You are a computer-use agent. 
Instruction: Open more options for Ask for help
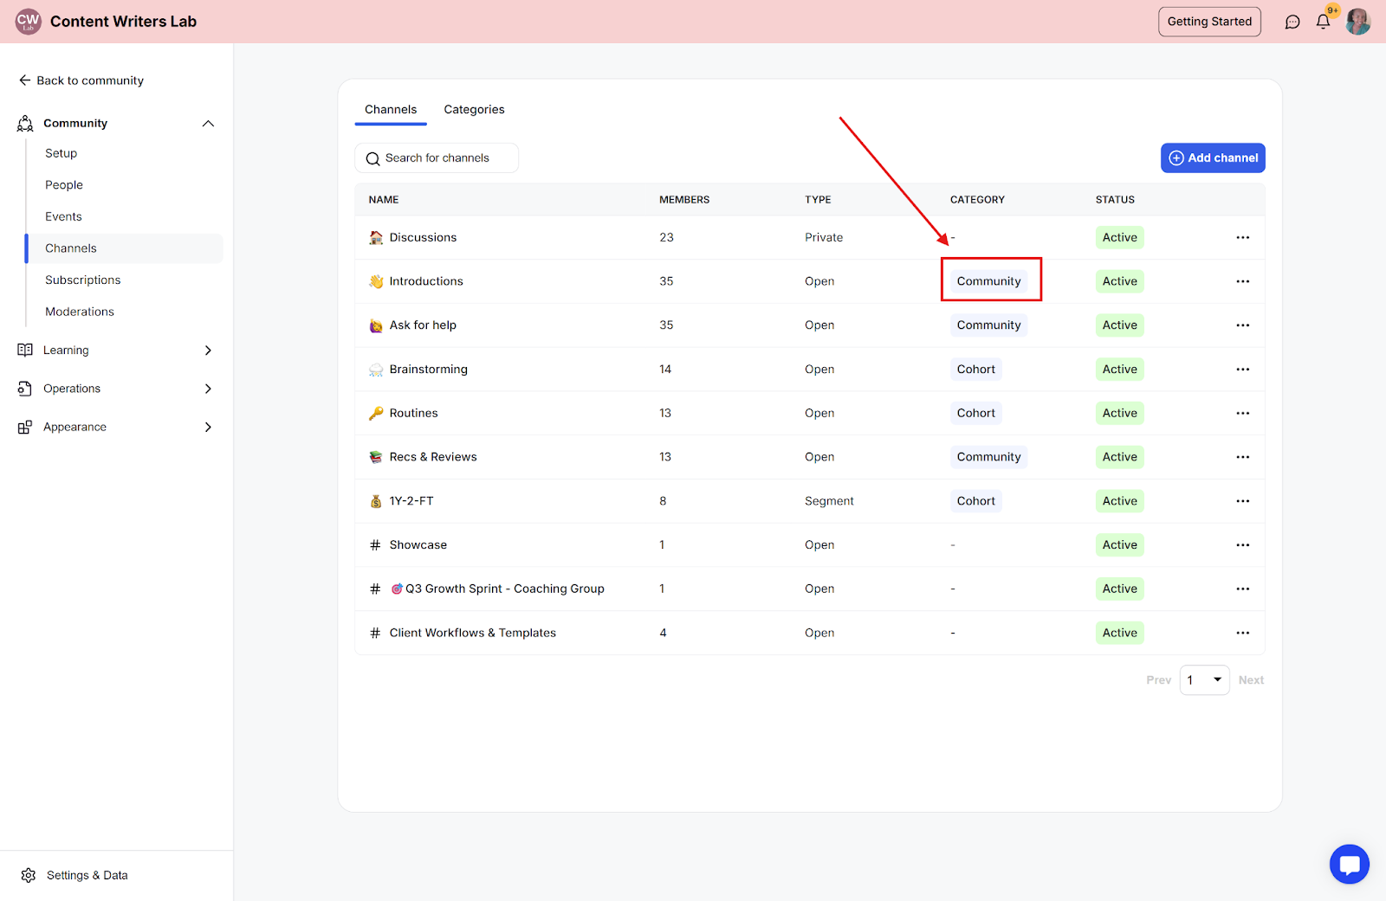[1243, 325]
